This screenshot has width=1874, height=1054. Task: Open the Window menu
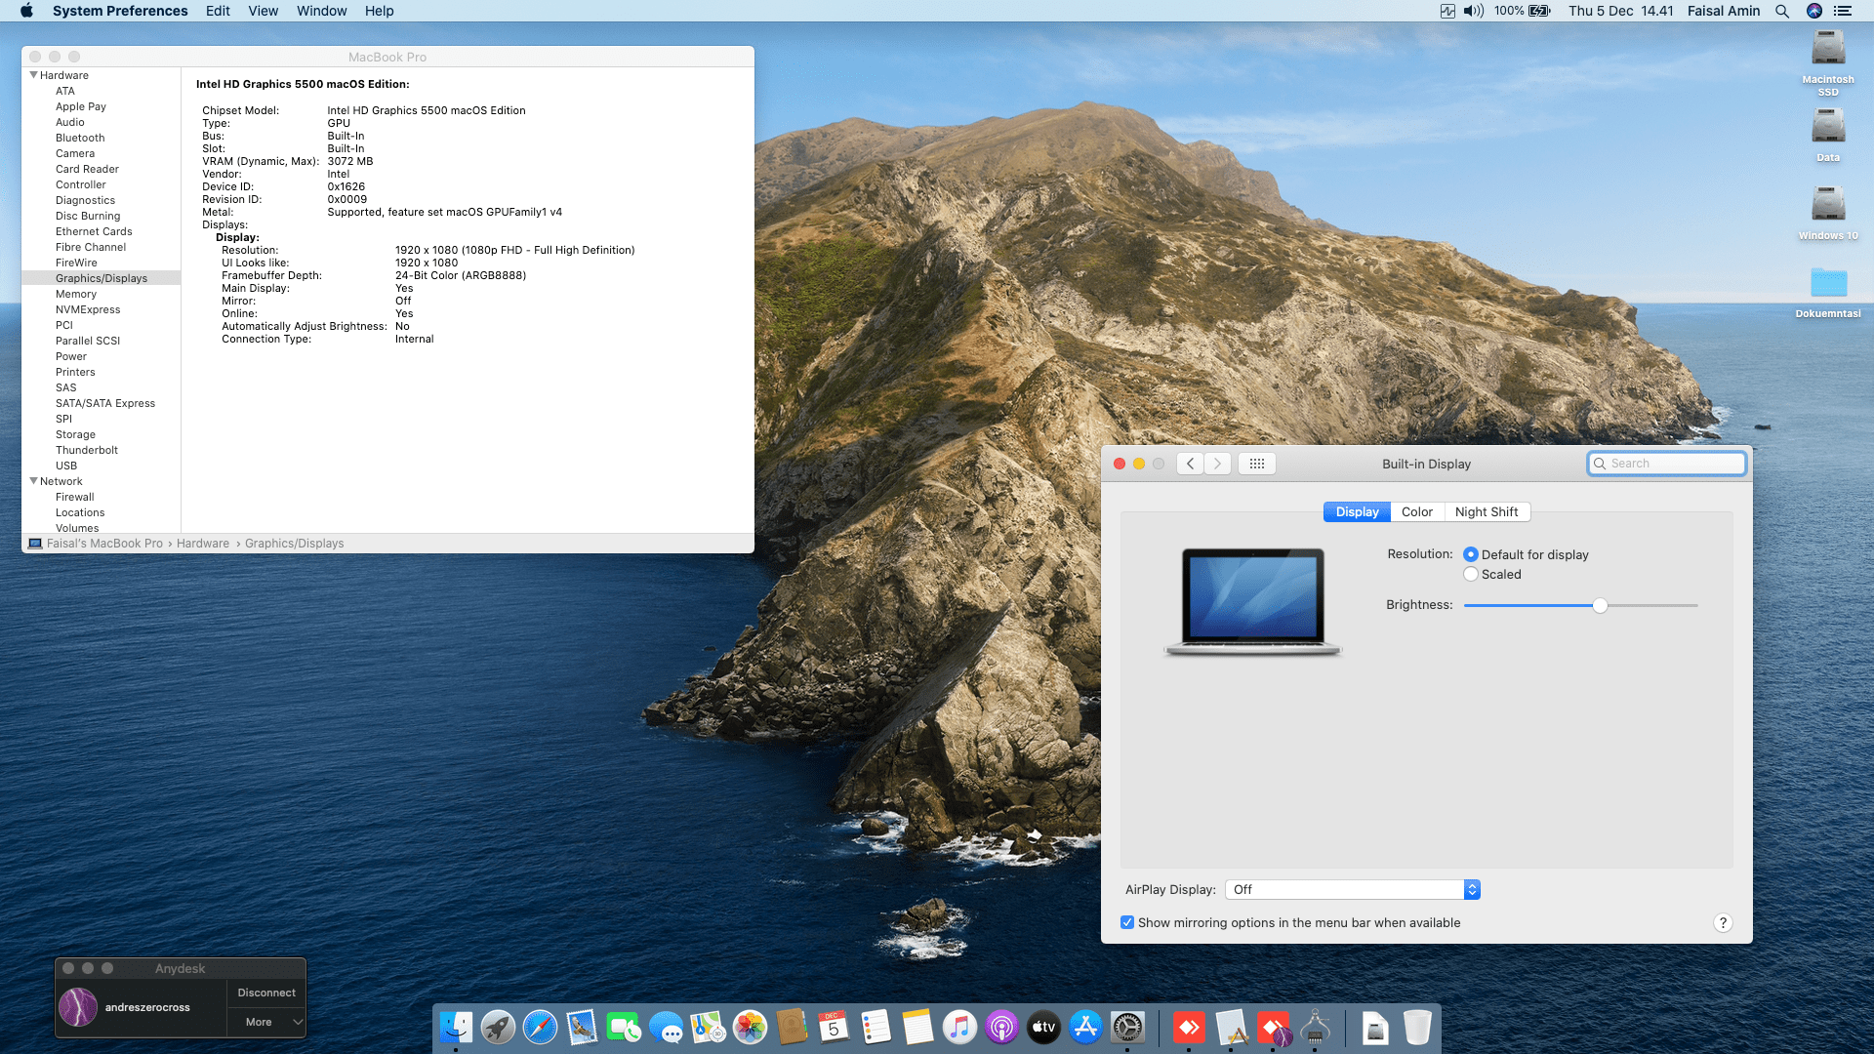tap(321, 11)
